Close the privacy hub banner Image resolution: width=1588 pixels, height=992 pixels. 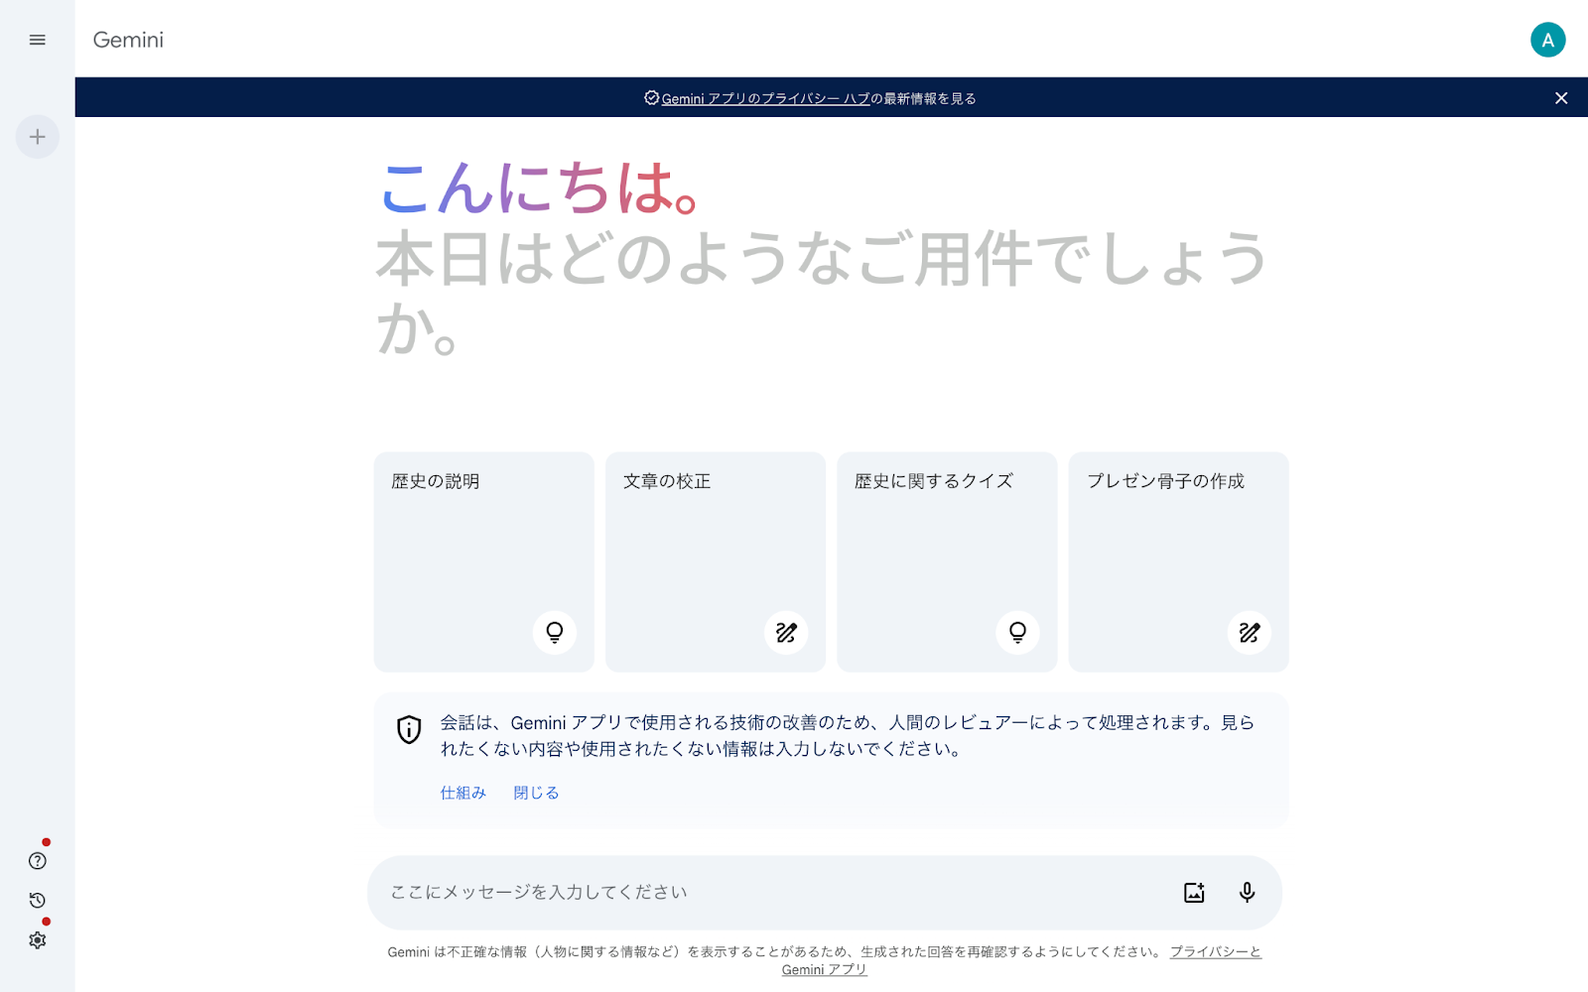click(1561, 98)
